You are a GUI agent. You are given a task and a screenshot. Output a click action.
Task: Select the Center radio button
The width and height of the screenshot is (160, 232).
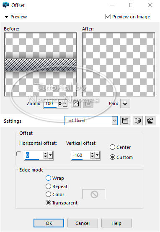point(112,147)
